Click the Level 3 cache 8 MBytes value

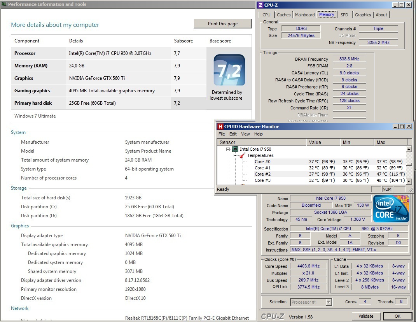(370, 287)
